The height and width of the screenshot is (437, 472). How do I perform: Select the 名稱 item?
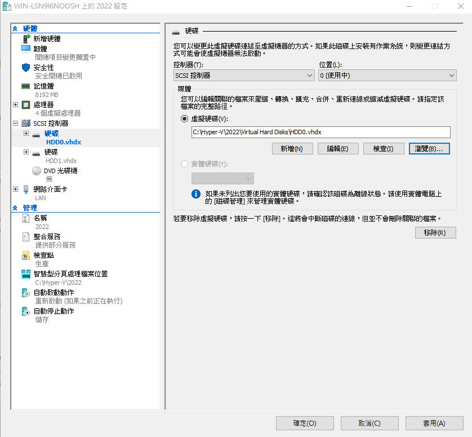pos(41,218)
